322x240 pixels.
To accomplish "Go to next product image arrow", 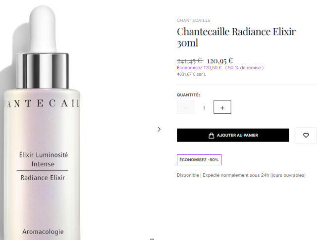I will pyautogui.click(x=159, y=129).
